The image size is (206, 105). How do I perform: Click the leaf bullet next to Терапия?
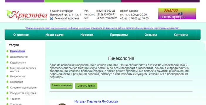[x=7, y=99]
